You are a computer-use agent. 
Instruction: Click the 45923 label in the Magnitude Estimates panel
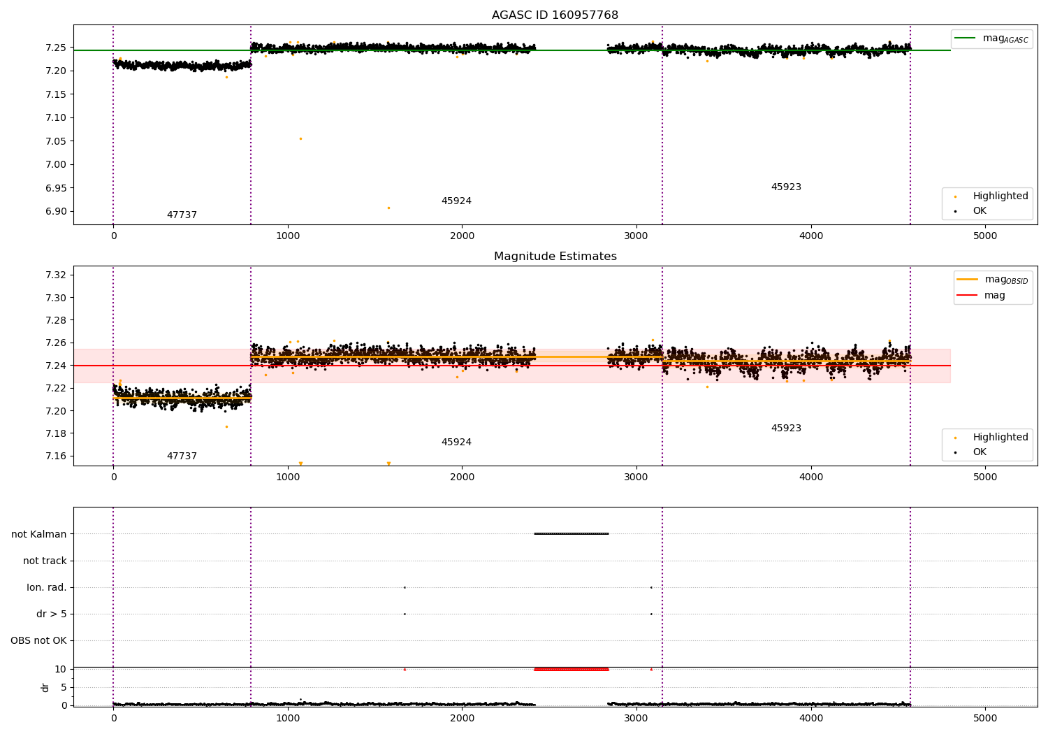click(x=786, y=428)
